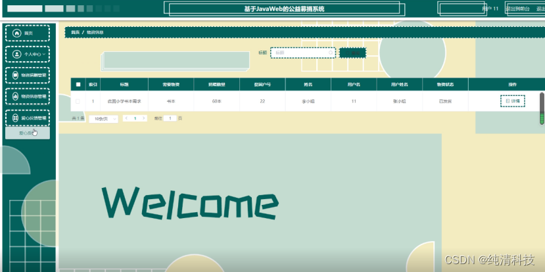The width and height of the screenshot is (545, 272).
Task: Go to the previous page using the left arrow
Action: [x=126, y=118]
